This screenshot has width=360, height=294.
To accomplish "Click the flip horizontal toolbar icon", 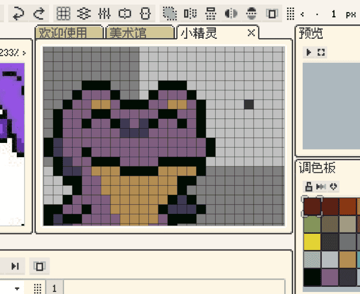I will click(190, 13).
